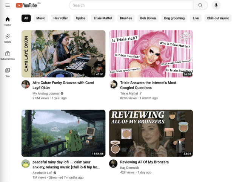Select the All filter chip

point(26,18)
